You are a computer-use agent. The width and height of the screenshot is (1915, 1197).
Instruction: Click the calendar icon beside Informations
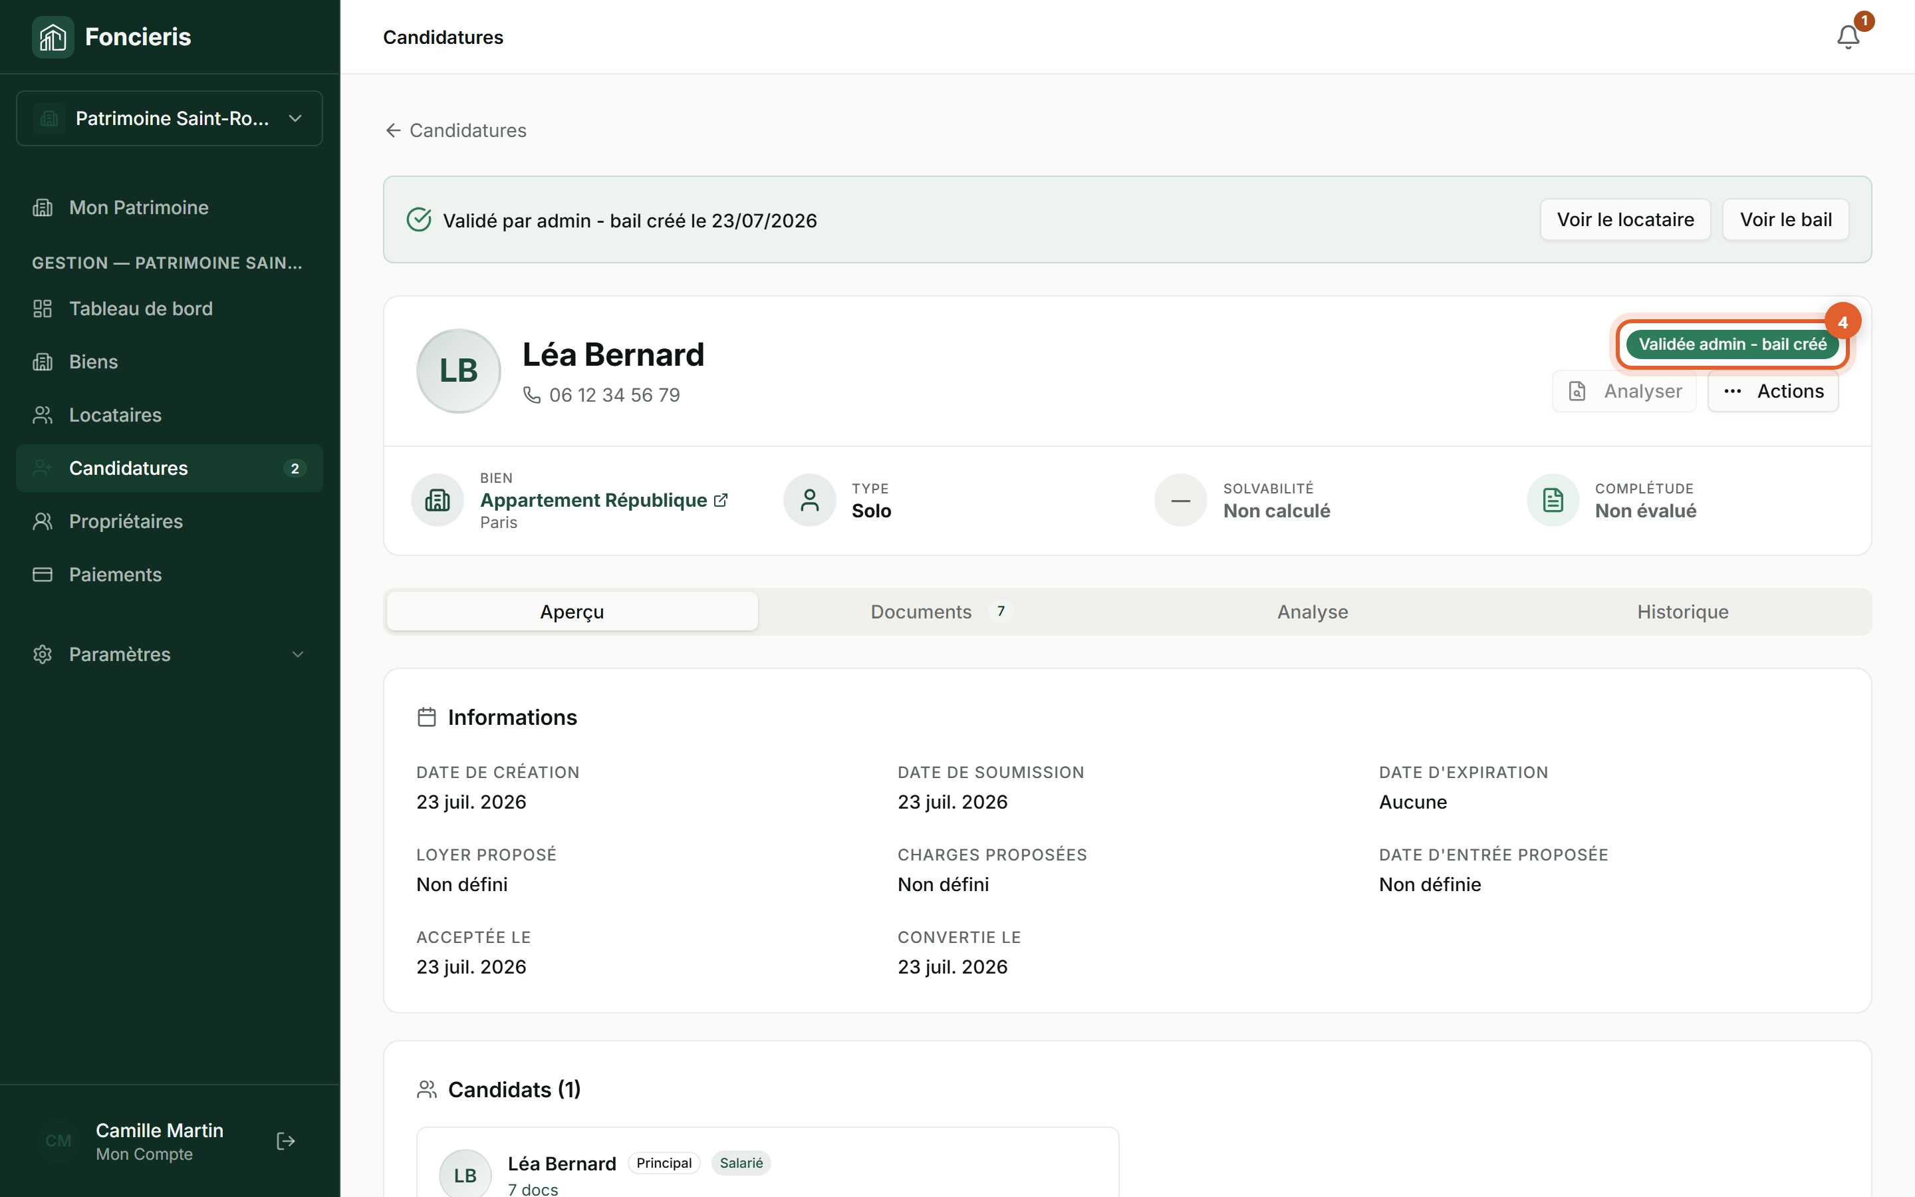(x=426, y=718)
